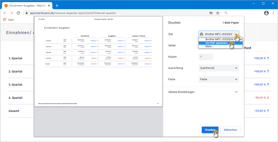Open the Ausrichtung Querformat dropdown
The image size is (278, 142).
click(219, 68)
